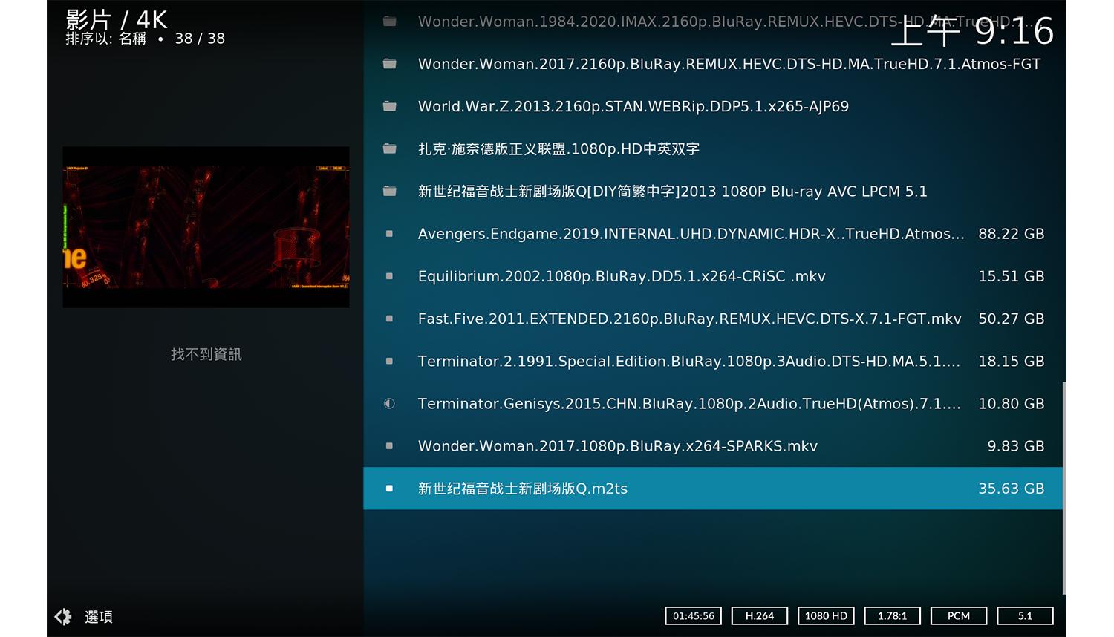The width and height of the screenshot is (1114, 637).
Task: Click the partially-watched indicator on Terminator.Genisys
Action: (388, 403)
